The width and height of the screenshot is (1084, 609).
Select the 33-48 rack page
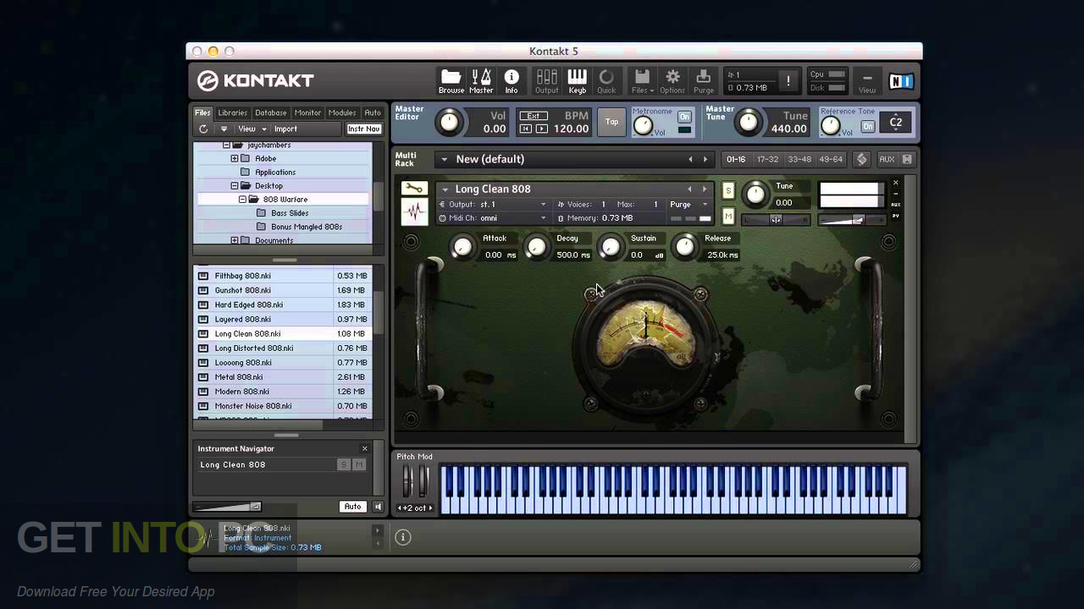pos(799,159)
